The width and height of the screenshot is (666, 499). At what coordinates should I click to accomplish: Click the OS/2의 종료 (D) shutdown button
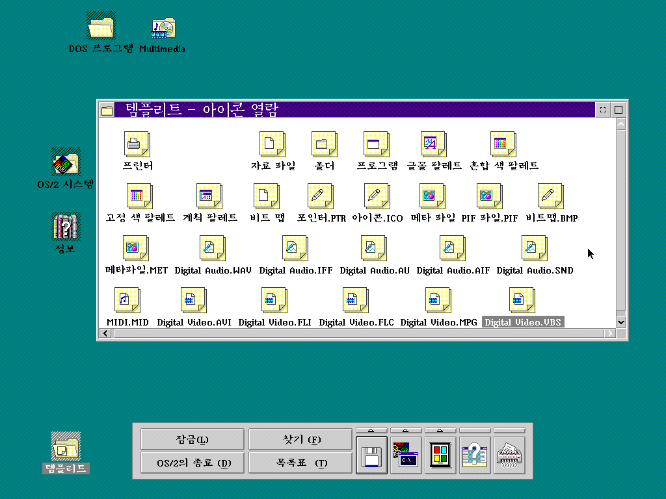193,463
